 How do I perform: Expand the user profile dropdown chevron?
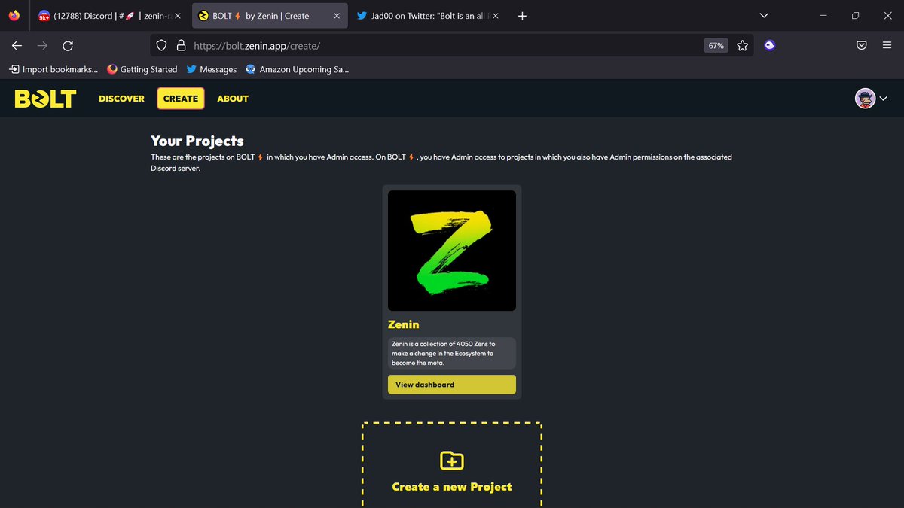tap(884, 99)
